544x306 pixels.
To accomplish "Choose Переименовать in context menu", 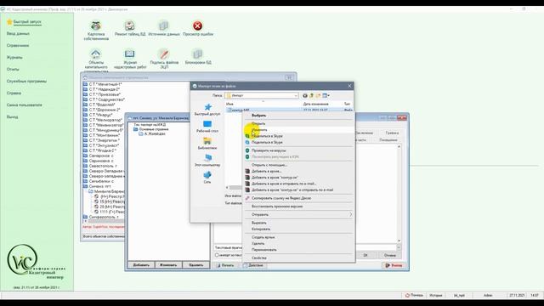I will point(264,249).
